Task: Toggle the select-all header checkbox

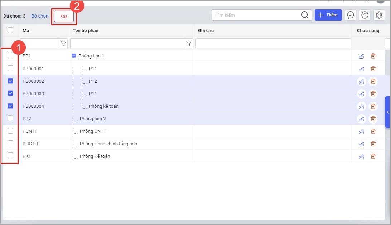Action: click(10, 30)
